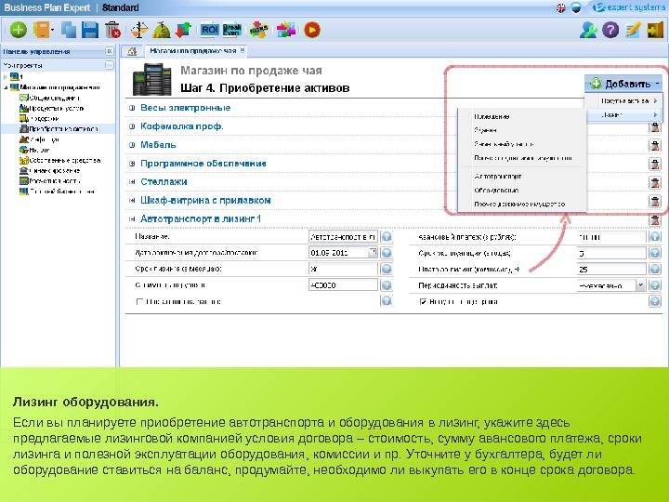Click the field containing 25
Image resolution: width=669 pixels, height=502 pixels.
coord(611,269)
